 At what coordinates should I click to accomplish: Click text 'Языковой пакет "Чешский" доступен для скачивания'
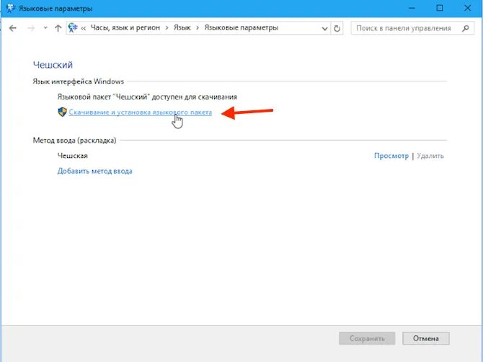click(147, 97)
